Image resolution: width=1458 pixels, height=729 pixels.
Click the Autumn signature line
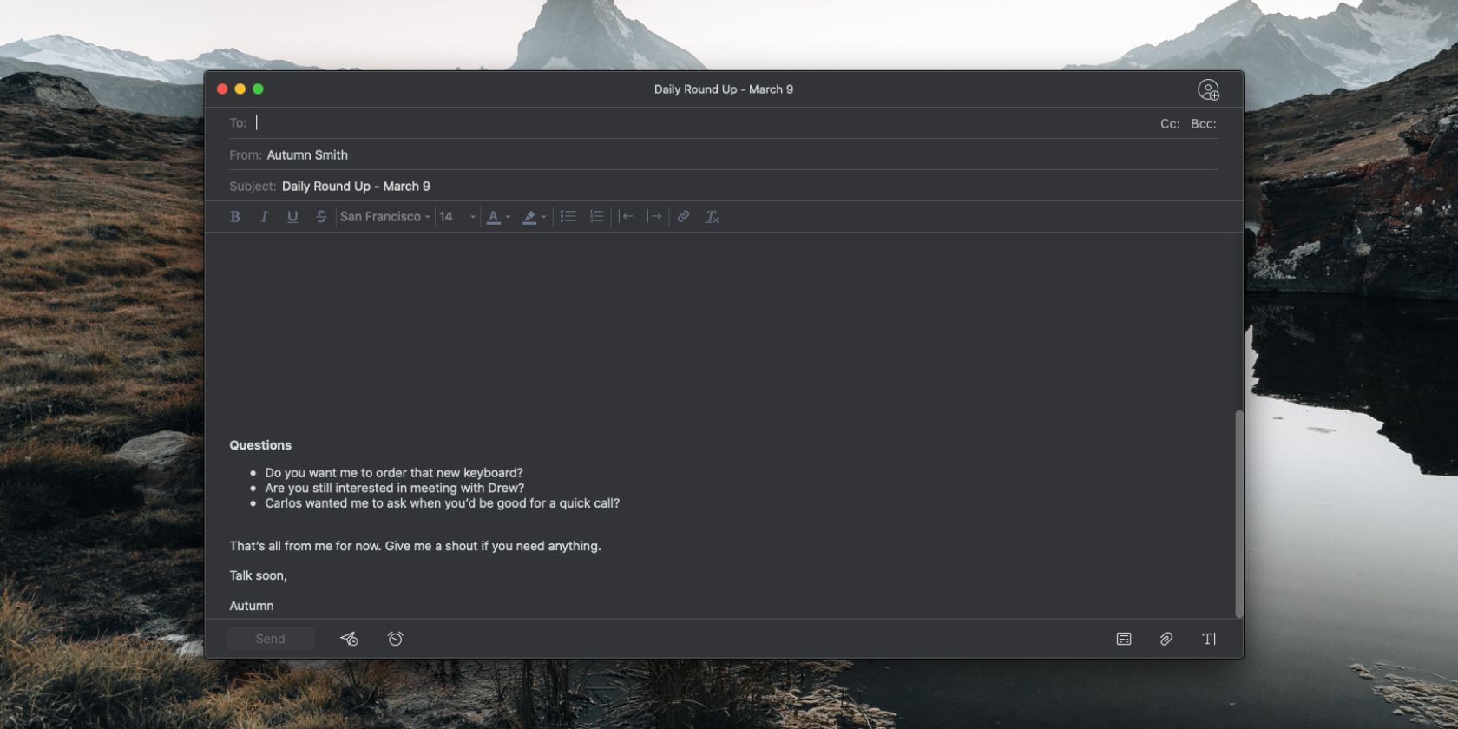click(x=252, y=606)
